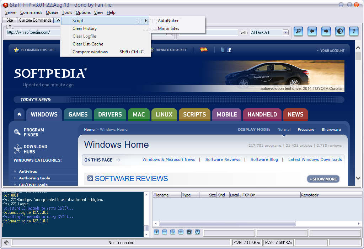Screen dimensions: 364x249
Task: Click the T queue button
Action: (156, 232)
